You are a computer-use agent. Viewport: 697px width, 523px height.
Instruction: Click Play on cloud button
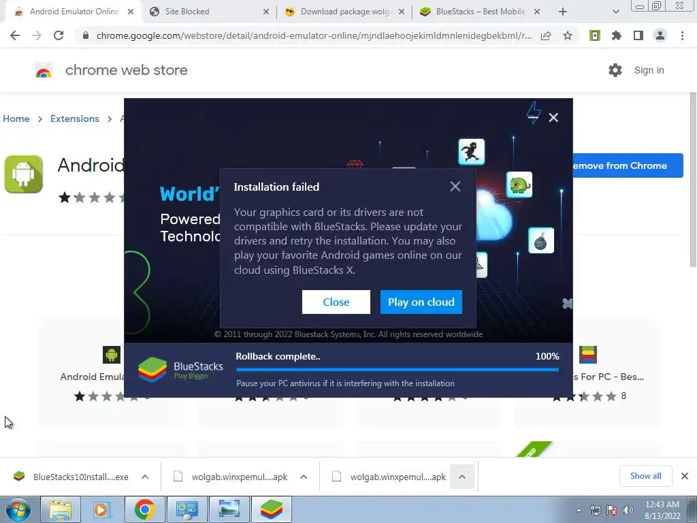point(421,302)
